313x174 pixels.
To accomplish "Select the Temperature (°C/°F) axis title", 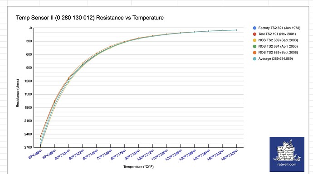I will click(x=138, y=167).
